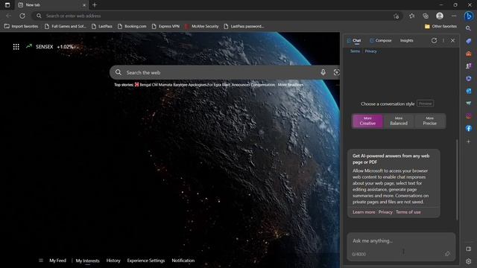This screenshot has height=268, width=477.
Task: Click the voice search microphone icon
Action: coord(323,72)
